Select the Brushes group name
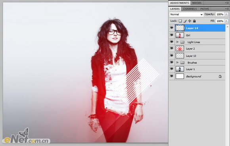Image resolution: width=230 pixels, height=146 pixels. pos(192,63)
